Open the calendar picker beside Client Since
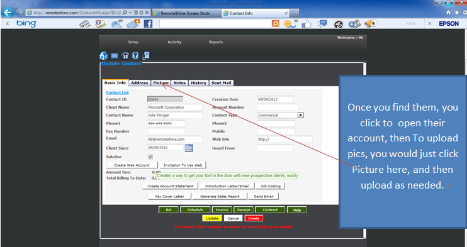Image resolution: width=467 pixels, height=247 pixels. (x=189, y=148)
